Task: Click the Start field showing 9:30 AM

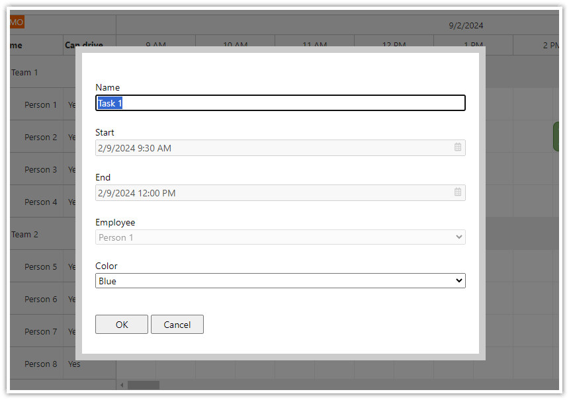Action: 265,147
